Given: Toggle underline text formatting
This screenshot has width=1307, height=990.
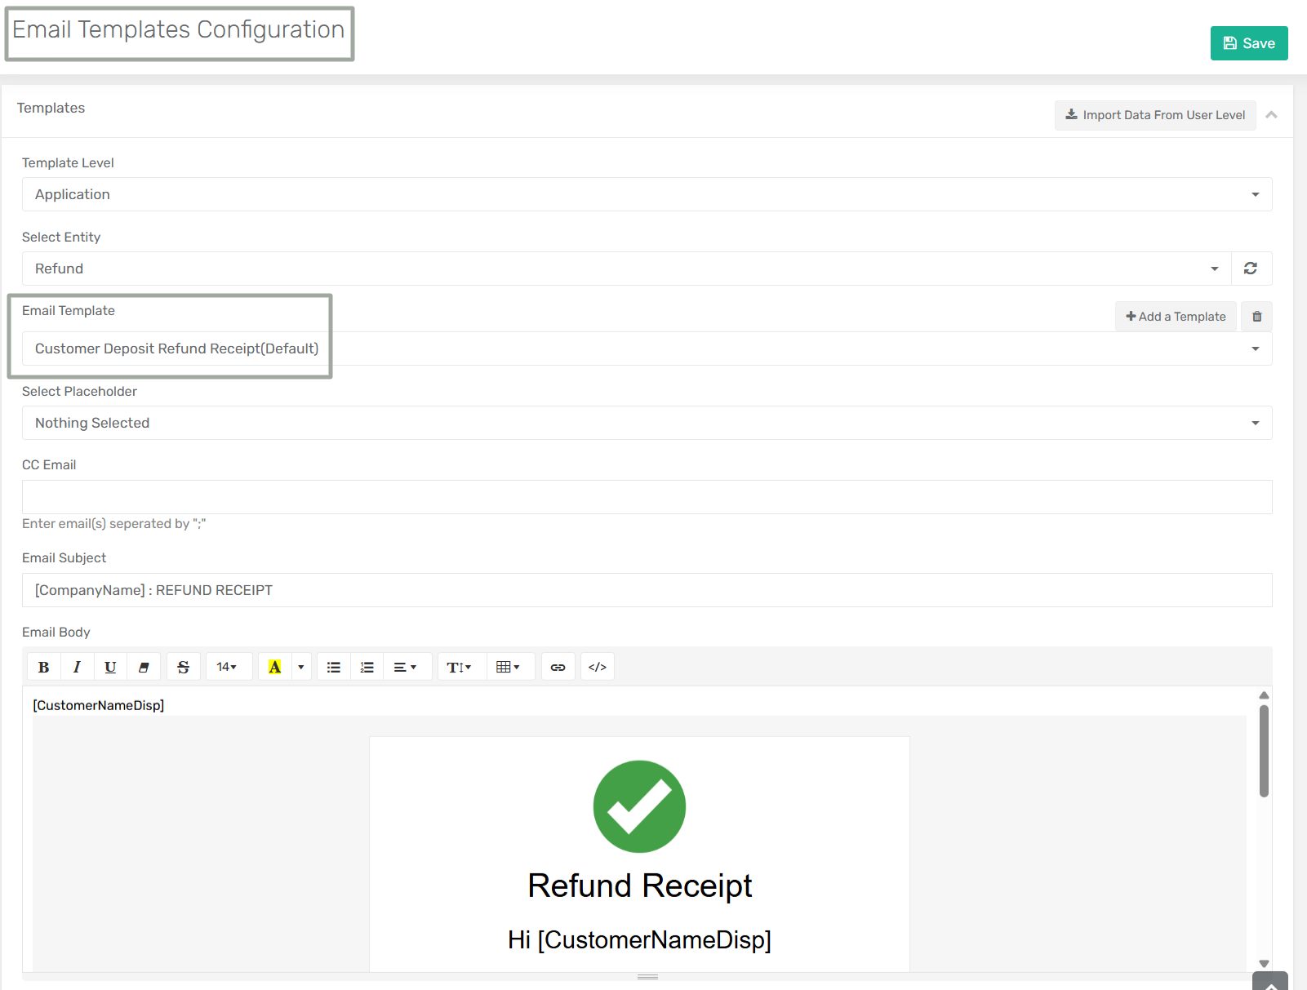Looking at the screenshot, I should (110, 667).
